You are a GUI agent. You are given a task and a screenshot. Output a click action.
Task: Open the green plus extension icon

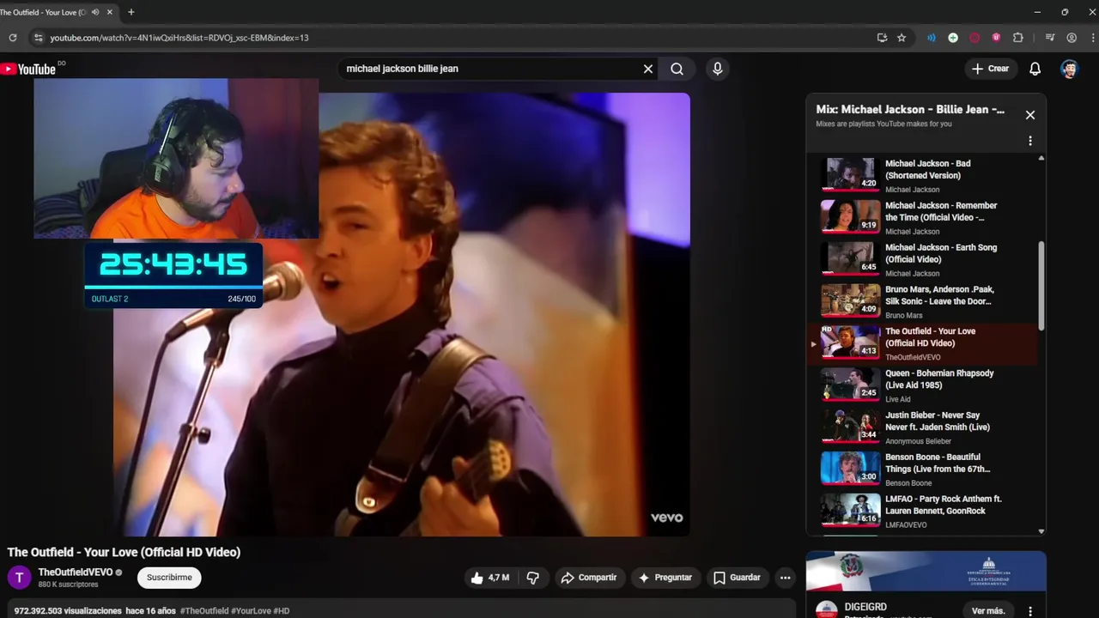click(x=953, y=38)
